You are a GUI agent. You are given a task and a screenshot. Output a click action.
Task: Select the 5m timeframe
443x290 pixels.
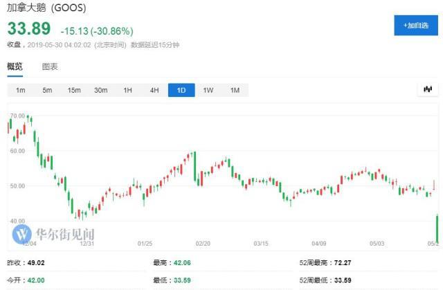point(47,90)
